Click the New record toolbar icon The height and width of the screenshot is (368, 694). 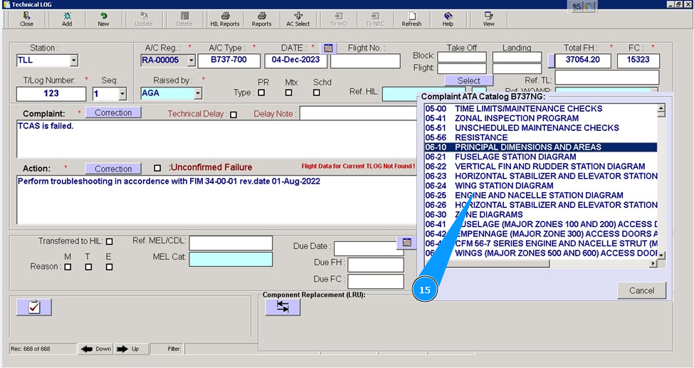103,19
